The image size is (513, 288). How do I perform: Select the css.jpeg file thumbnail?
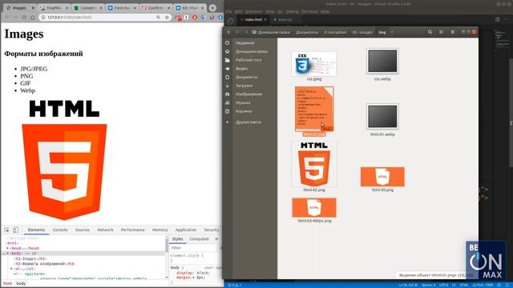pos(313,64)
